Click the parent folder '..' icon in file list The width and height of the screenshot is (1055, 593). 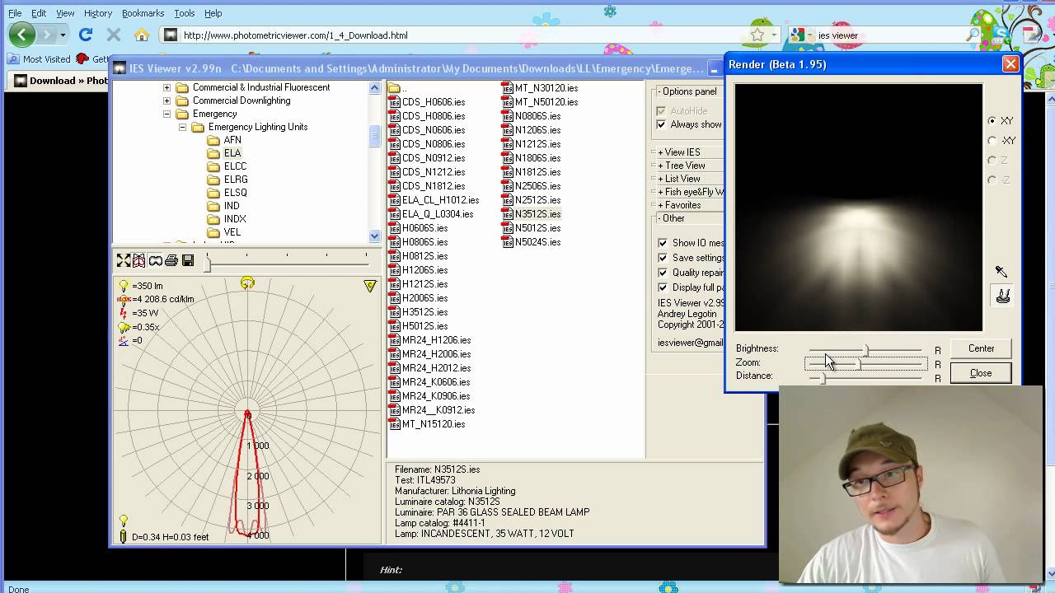point(394,88)
